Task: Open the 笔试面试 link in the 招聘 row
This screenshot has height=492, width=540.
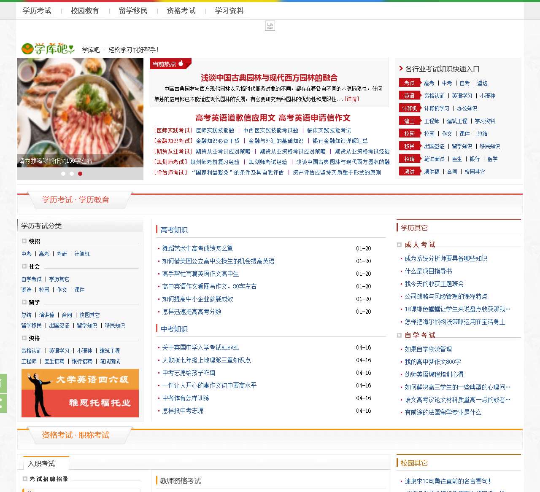Action: 434,159
